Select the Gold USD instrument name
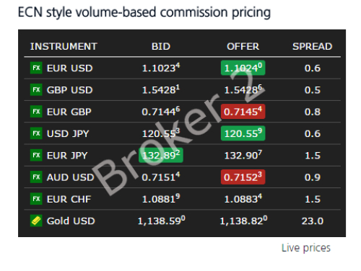This screenshot has height=271, width=361. pyautogui.click(x=71, y=221)
